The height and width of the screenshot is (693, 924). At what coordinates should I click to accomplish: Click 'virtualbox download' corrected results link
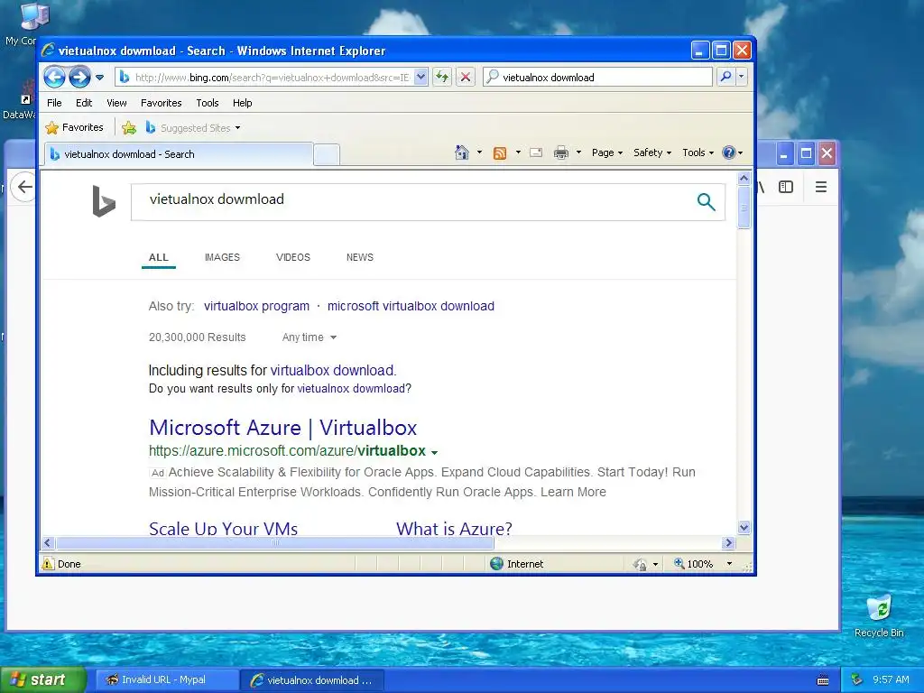tap(332, 371)
